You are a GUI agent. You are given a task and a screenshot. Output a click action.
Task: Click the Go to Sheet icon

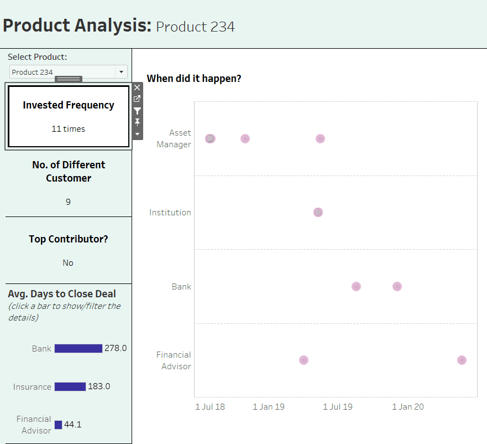137,99
